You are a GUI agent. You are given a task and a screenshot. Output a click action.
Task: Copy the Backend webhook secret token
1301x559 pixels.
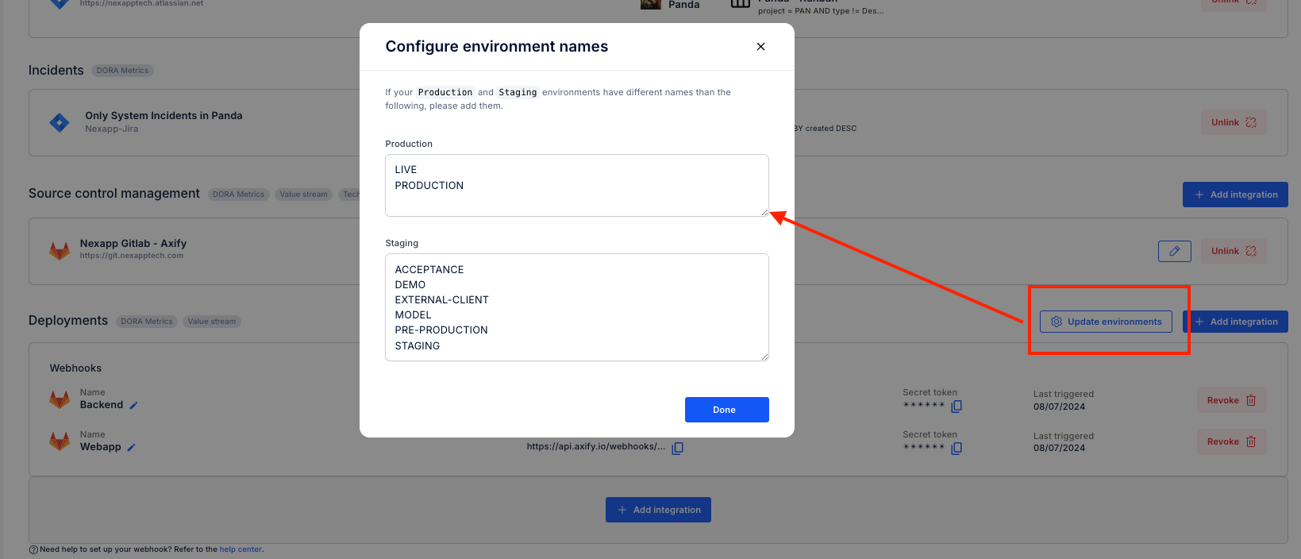957,407
